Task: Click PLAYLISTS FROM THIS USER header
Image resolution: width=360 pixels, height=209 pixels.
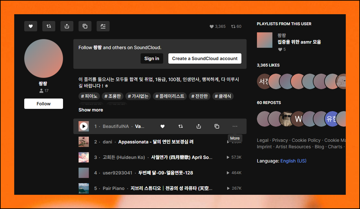Action: coord(284,24)
